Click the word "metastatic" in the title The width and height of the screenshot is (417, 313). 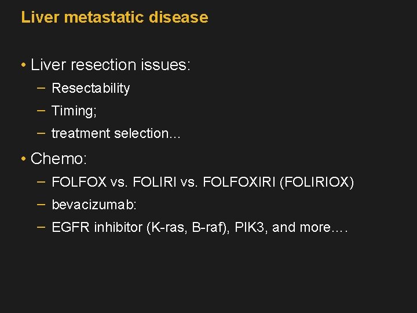coord(104,17)
